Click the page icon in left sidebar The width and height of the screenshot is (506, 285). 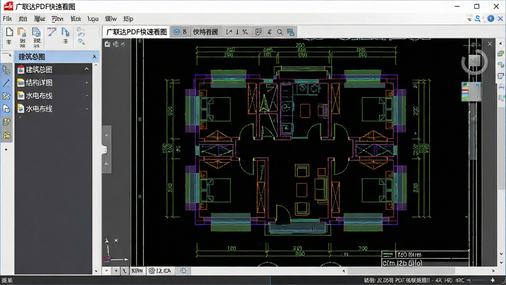(6, 109)
